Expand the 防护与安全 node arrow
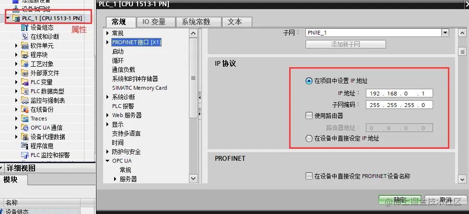 [108, 152]
